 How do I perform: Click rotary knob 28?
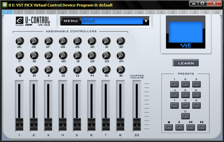63,41
